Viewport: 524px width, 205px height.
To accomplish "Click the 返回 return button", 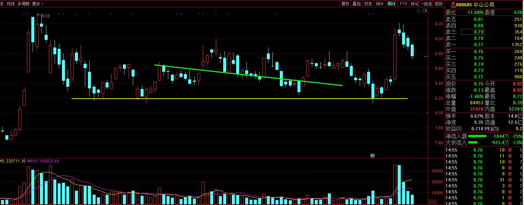I will pos(439,4).
